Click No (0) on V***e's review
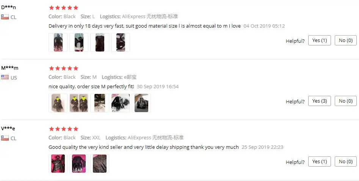This screenshot has width=359, height=181. point(346,162)
